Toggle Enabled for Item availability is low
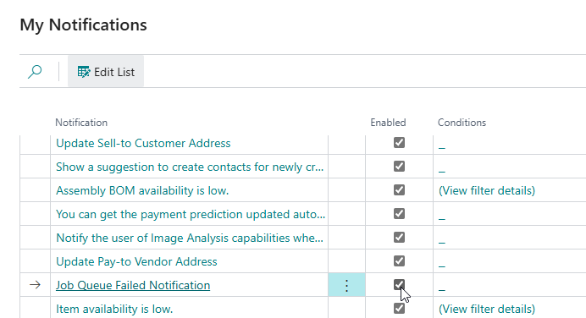The image size is (586, 318). tap(399, 309)
